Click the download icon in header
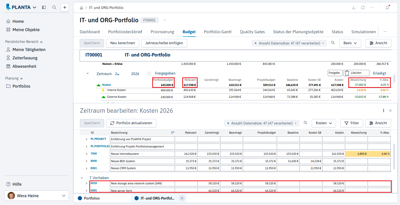This screenshot has height=205, width=400. pos(354,8)
